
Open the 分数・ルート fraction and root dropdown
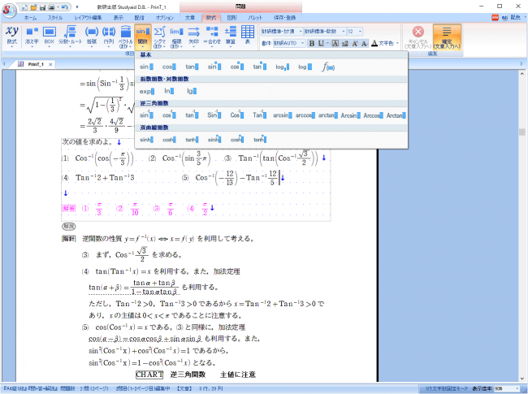point(70,36)
